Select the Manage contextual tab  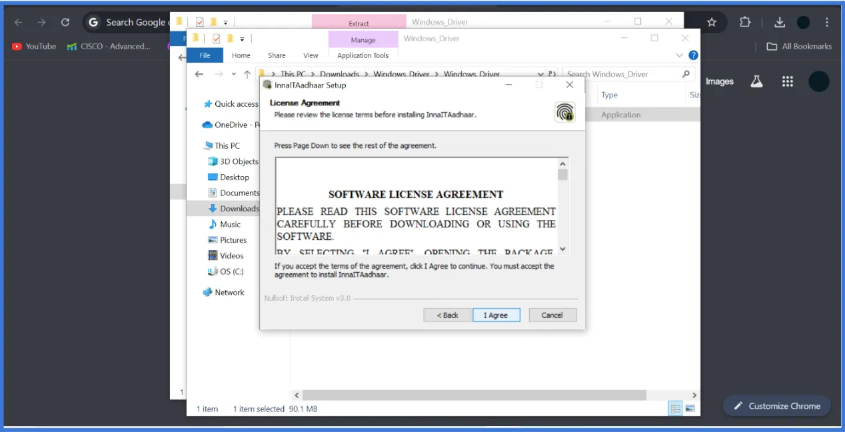363,40
